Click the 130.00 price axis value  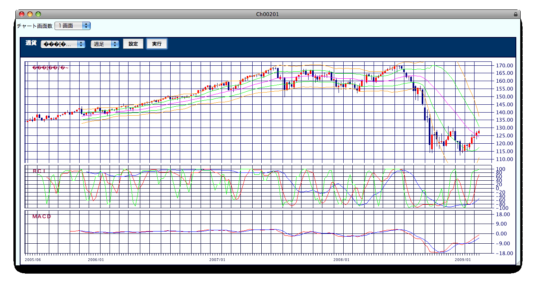pos(504,128)
